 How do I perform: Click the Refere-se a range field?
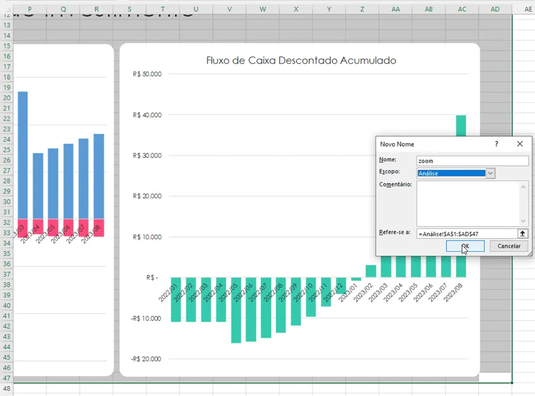[467, 234]
